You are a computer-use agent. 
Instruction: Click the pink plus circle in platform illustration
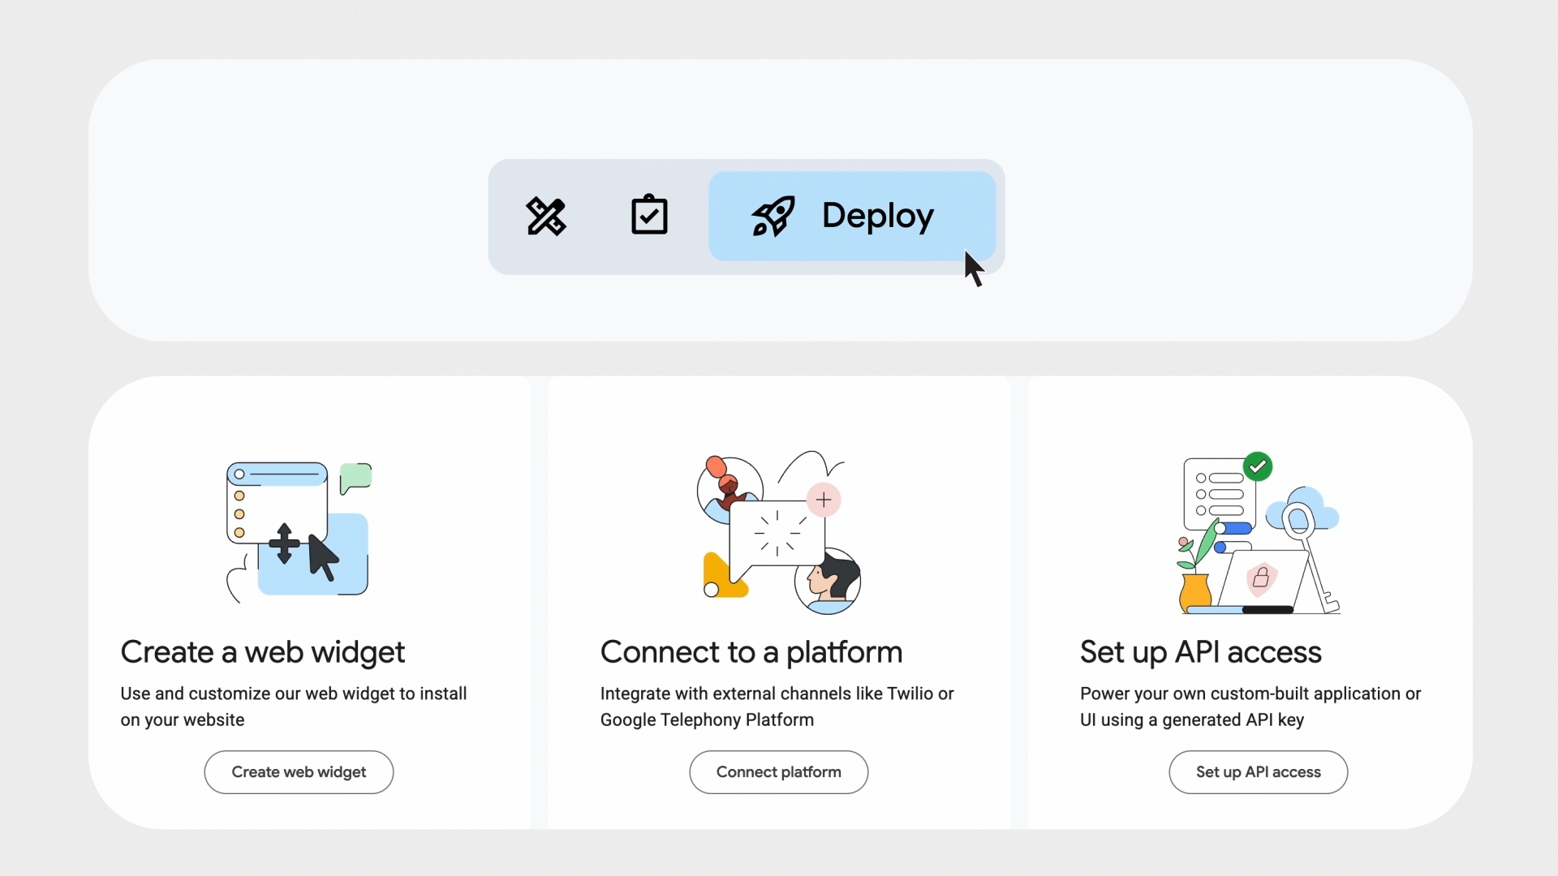coord(823,500)
